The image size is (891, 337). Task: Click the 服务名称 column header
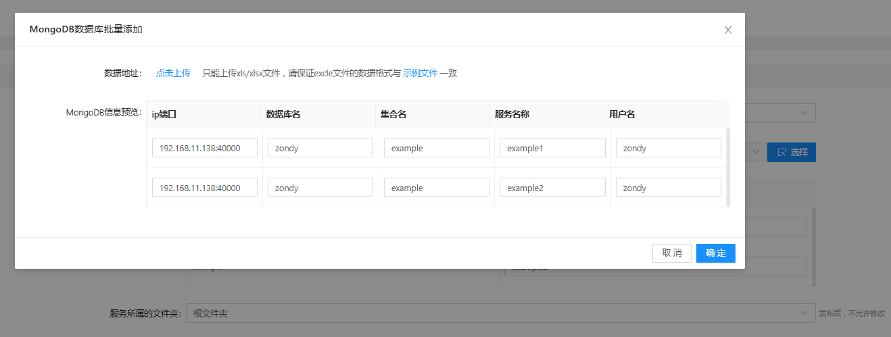coord(547,114)
